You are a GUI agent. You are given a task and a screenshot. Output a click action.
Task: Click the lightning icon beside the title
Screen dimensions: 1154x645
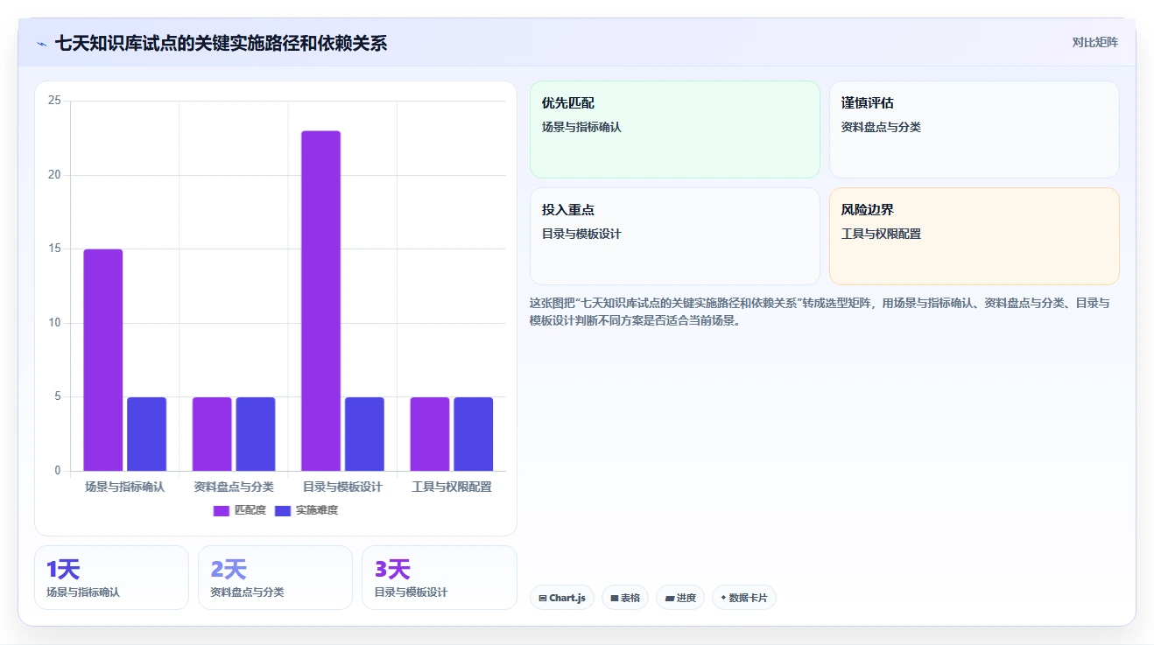click(41, 44)
